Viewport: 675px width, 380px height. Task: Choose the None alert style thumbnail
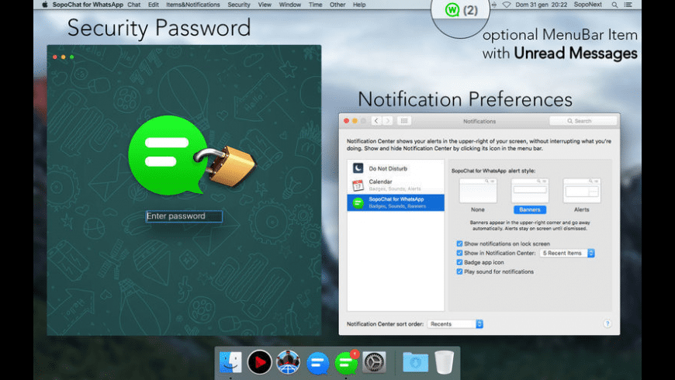click(x=478, y=191)
